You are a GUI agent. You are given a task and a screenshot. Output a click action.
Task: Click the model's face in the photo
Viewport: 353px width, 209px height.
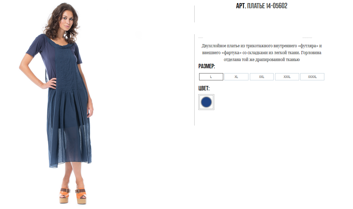pyautogui.click(x=68, y=20)
